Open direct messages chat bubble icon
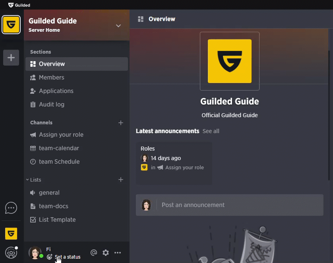 pos(11,208)
